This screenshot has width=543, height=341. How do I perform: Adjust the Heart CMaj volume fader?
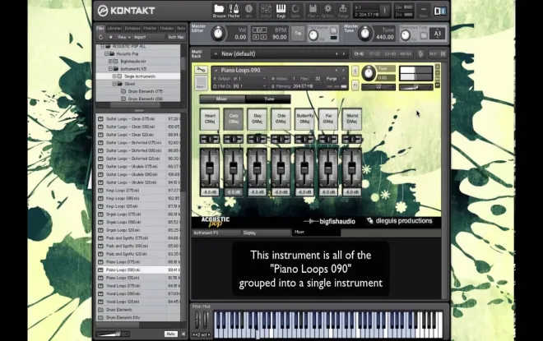click(210, 167)
